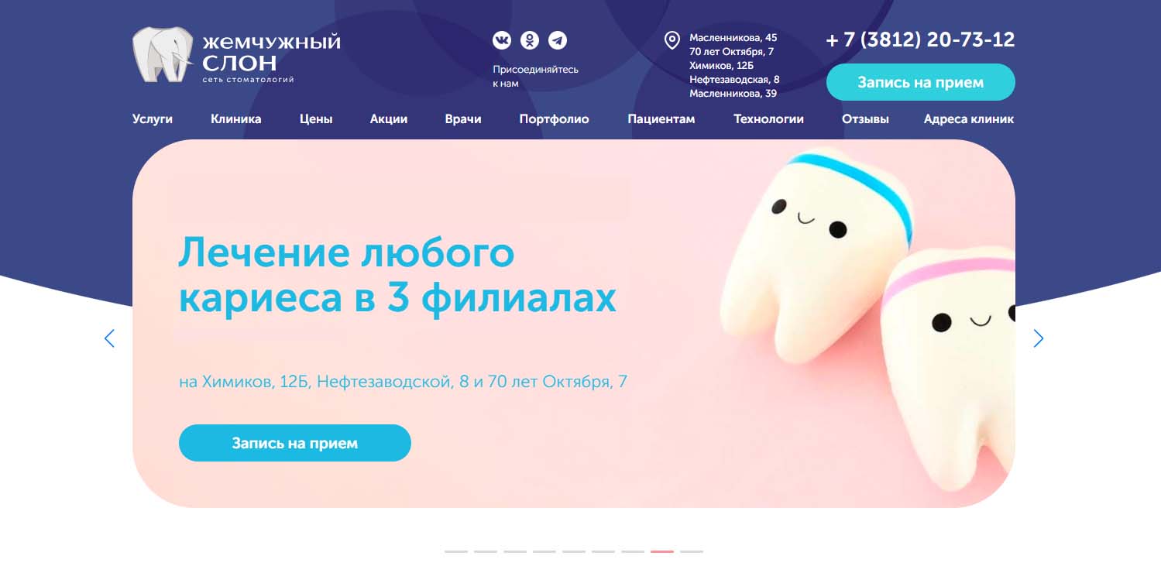
Task: Click the location pin icon near addresses
Action: (672, 40)
